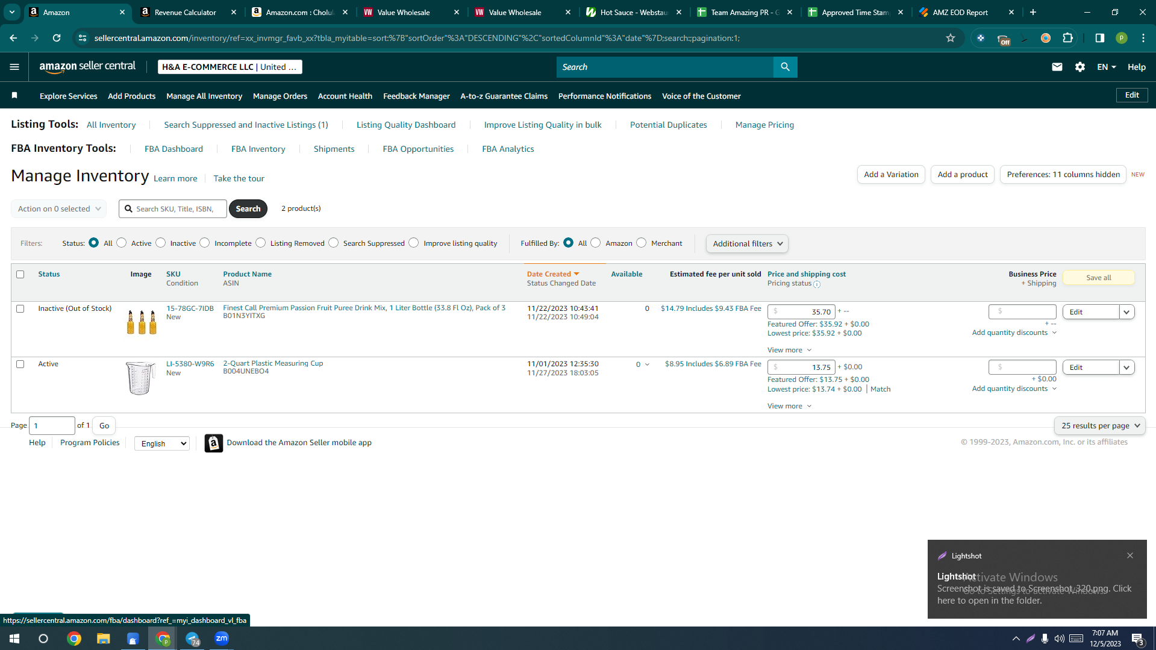Image resolution: width=1156 pixels, height=650 pixels.
Task: Switch to the AMZ EOD Report tab
Action: click(966, 12)
